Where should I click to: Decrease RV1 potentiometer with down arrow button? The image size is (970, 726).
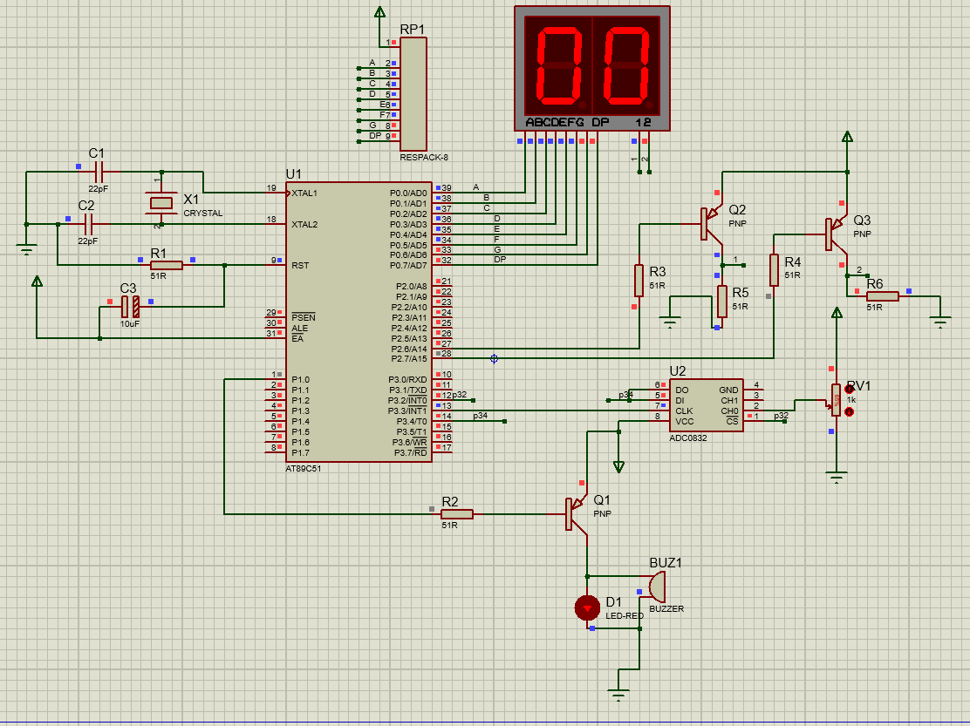(850, 411)
